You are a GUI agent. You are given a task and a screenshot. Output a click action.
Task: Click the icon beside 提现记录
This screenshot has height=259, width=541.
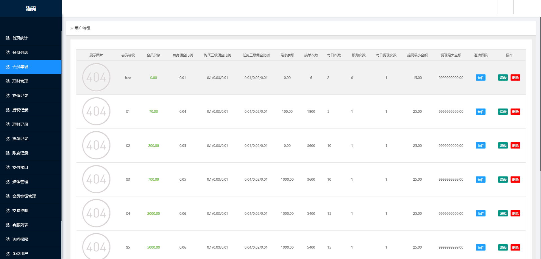tap(8, 110)
